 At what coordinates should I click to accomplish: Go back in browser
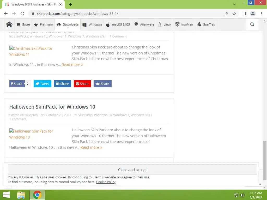tap(6, 14)
